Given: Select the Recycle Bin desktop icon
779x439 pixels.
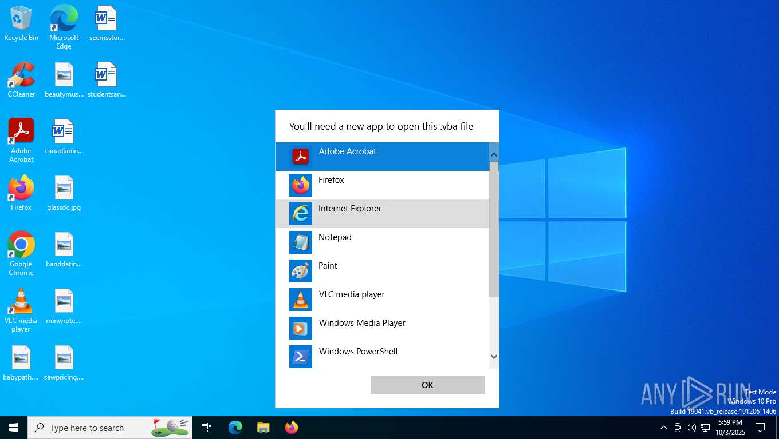Looking at the screenshot, I should [21, 23].
